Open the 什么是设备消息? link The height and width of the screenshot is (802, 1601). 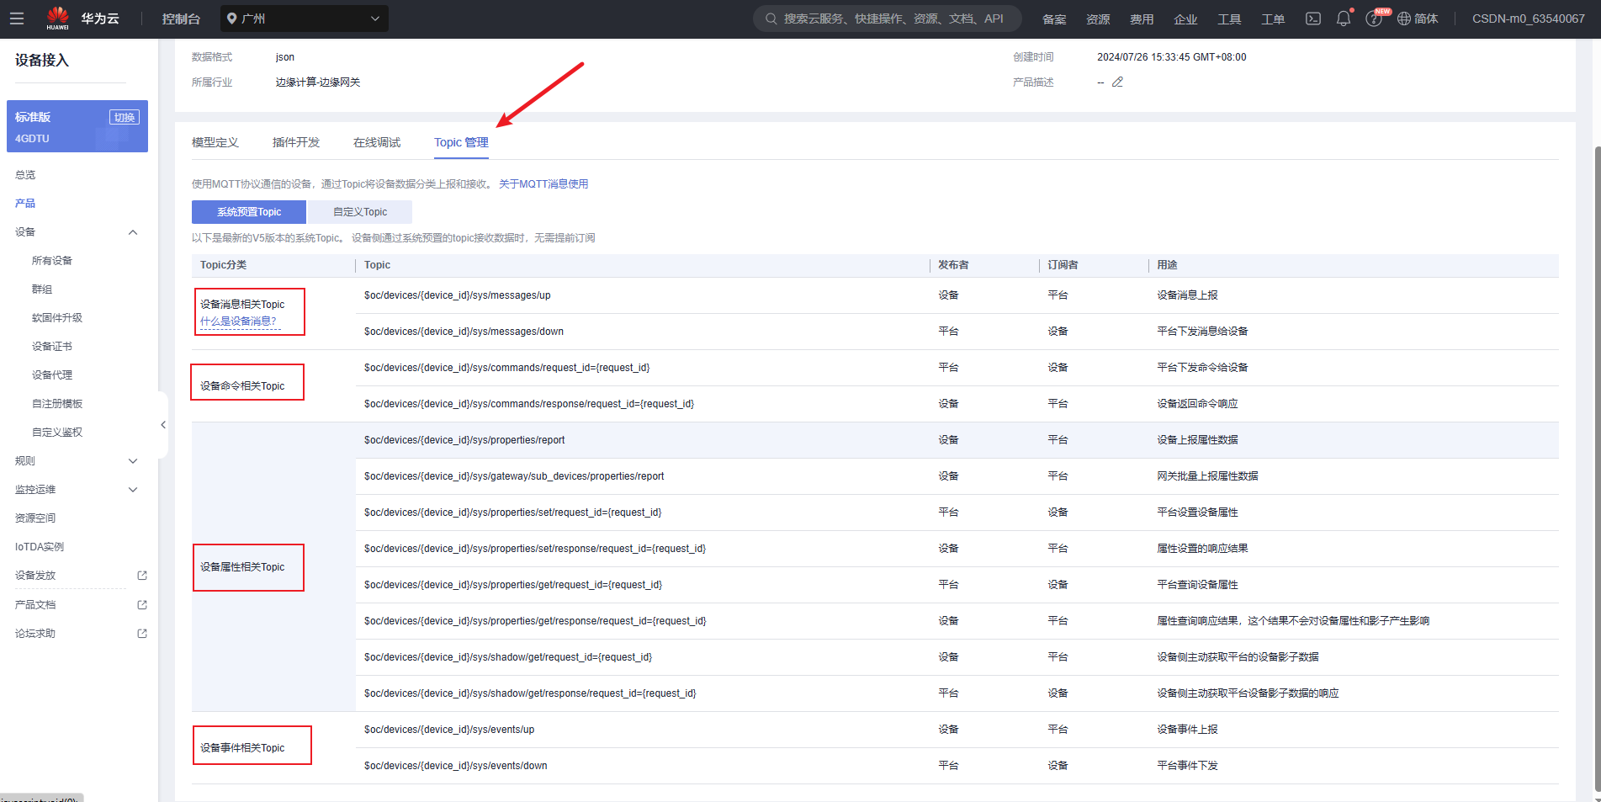pos(238,321)
